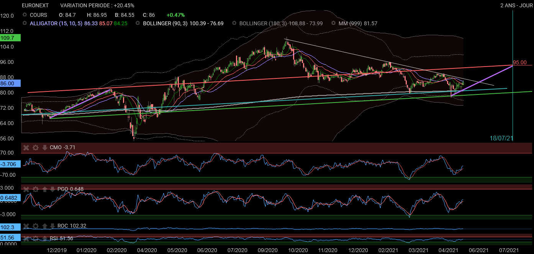Click the red 95.00 target price label
The image size is (534, 254).
point(520,62)
